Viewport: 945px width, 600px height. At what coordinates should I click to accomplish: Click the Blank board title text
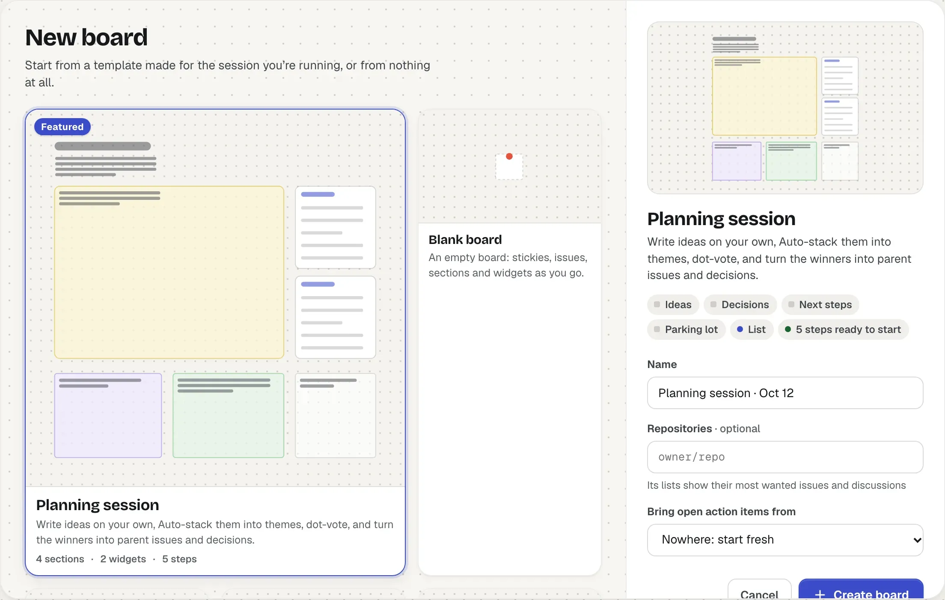pos(465,240)
